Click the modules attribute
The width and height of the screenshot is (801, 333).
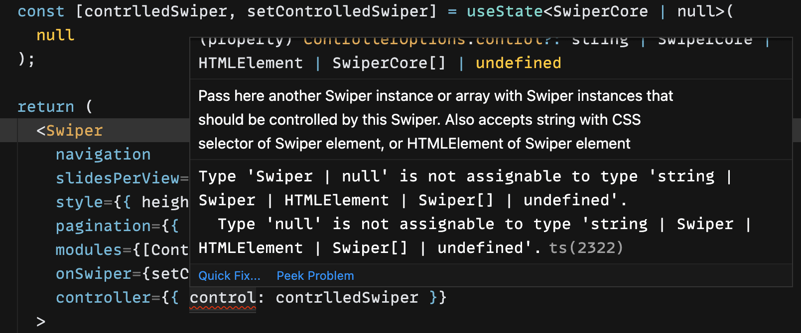89,250
